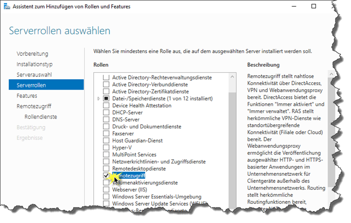Screen dimensions: 351x223
Task: Enable the DNS-Server role checkbox
Action: coord(106,119)
